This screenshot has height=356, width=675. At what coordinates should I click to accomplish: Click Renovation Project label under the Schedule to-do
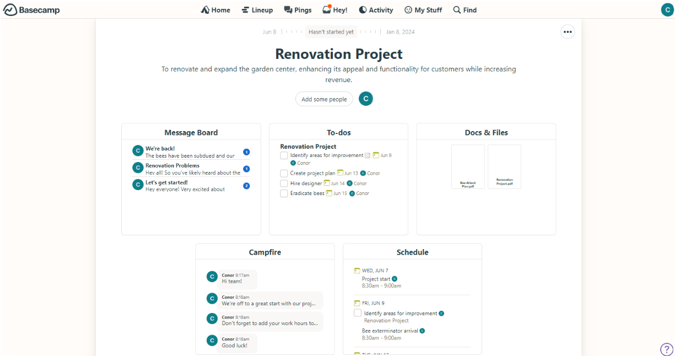386,321
